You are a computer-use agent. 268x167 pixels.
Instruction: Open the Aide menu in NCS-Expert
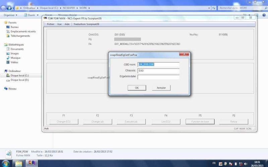(67, 24)
